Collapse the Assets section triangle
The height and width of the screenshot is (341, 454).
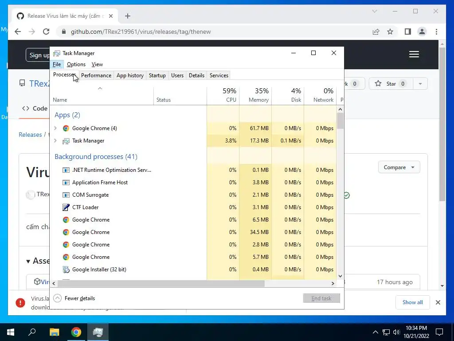(28, 261)
